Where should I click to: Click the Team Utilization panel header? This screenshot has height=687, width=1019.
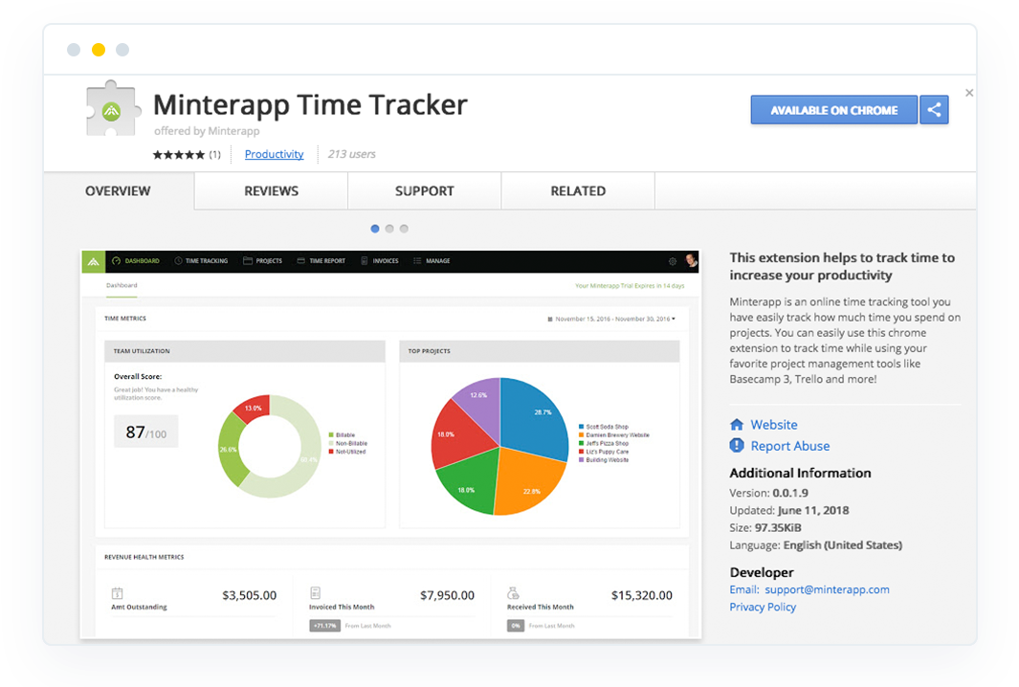(245, 351)
